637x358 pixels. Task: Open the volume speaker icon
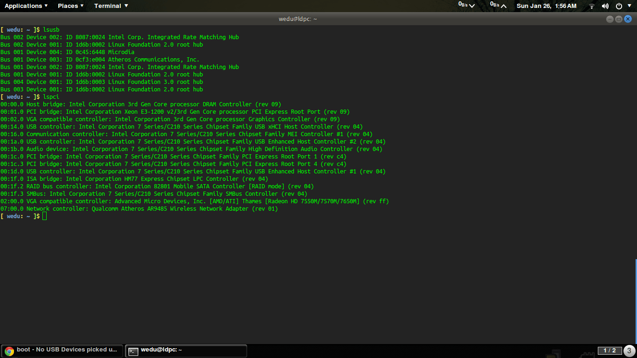pyautogui.click(x=605, y=6)
